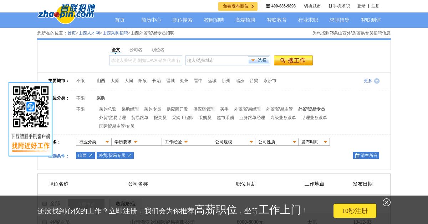Open the 选择 city selector
428x224 pixels.
(259, 60)
